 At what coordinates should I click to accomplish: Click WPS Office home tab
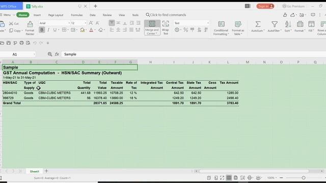[x=11, y=6]
